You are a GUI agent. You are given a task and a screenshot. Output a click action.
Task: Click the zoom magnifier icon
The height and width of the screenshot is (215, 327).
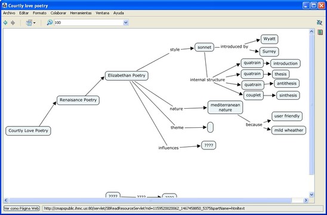click(50, 22)
